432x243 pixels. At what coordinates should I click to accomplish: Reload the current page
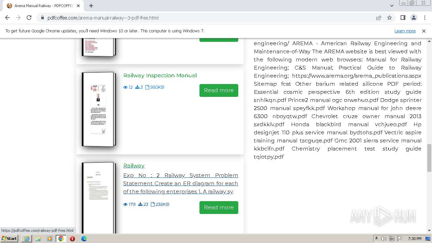click(x=29, y=18)
